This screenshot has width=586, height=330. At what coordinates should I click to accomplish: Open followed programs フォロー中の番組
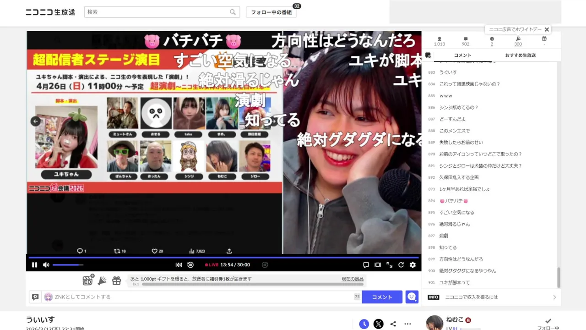(271, 12)
